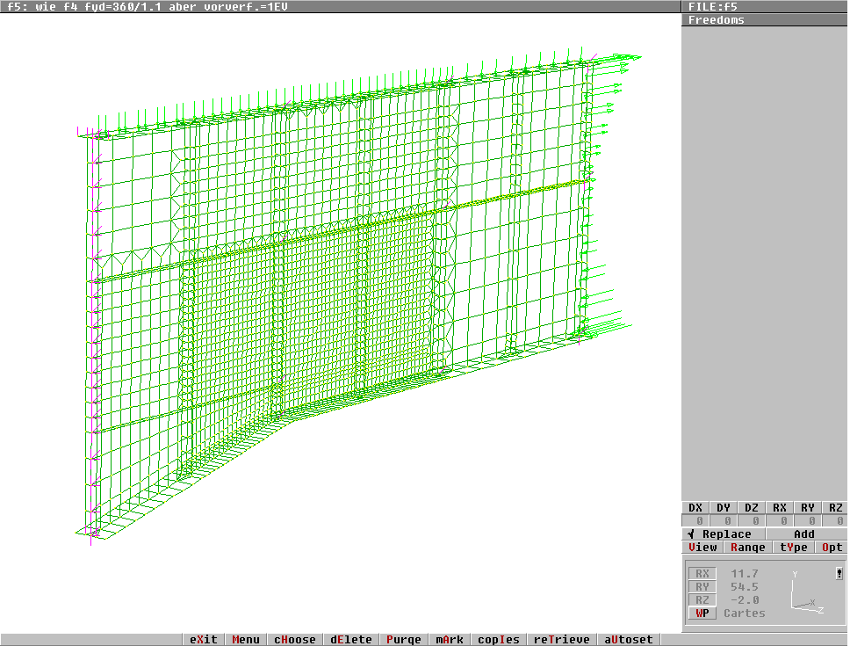Toggle the DY freedom
Viewport: 850px width, 646px height.
click(x=724, y=508)
